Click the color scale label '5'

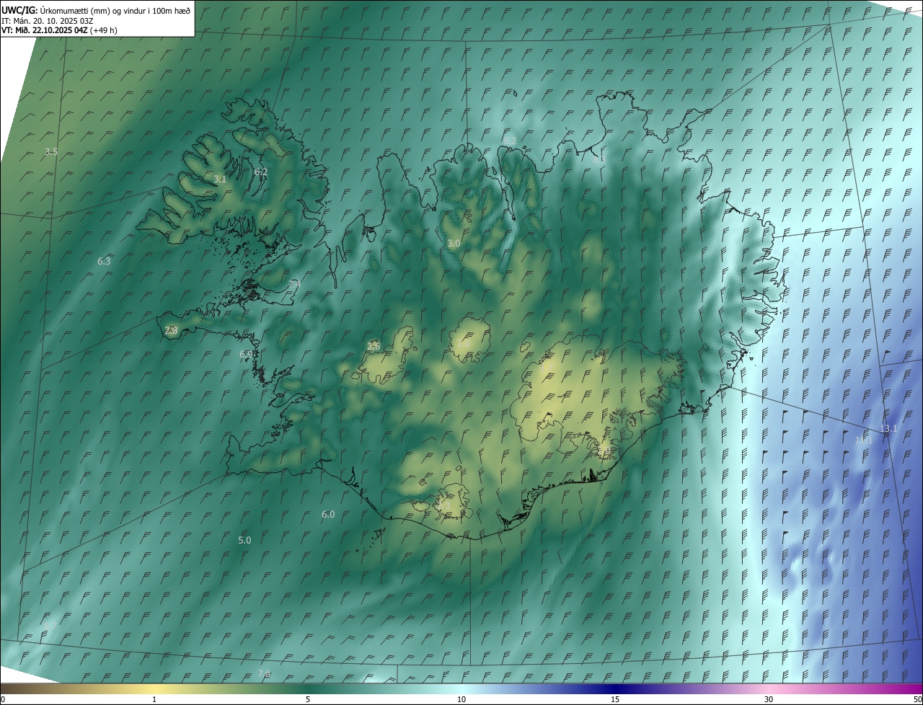(308, 699)
